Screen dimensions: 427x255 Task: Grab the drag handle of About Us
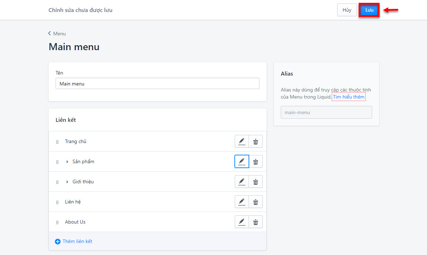[x=57, y=223]
